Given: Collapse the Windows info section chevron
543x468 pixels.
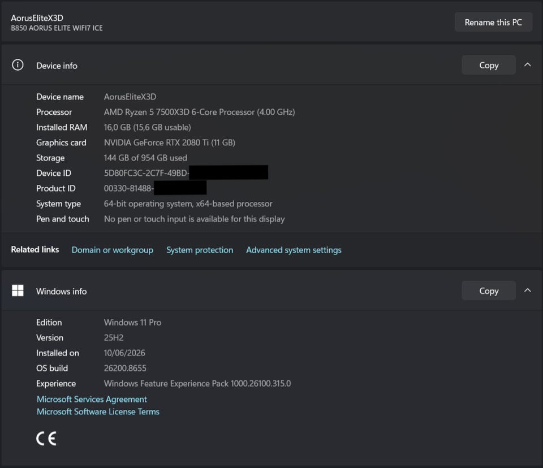Looking at the screenshot, I should tap(527, 291).
